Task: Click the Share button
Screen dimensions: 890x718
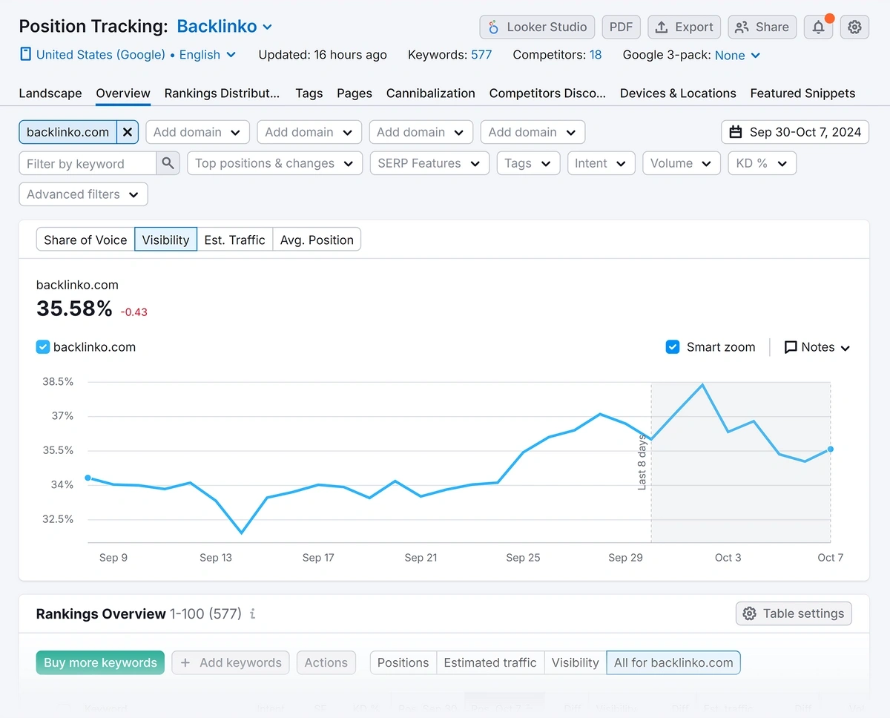Action: [x=762, y=27]
